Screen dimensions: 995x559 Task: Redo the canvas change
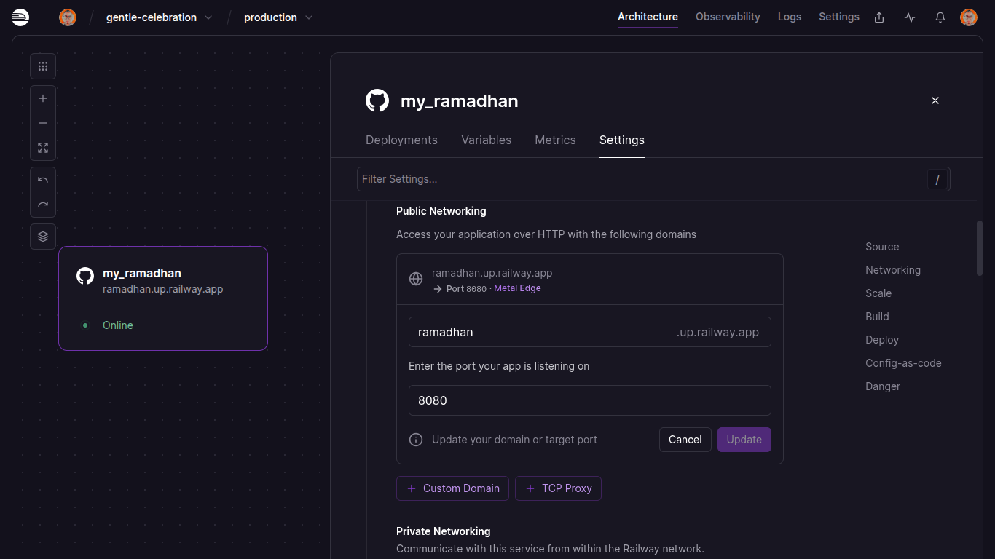[43, 205]
